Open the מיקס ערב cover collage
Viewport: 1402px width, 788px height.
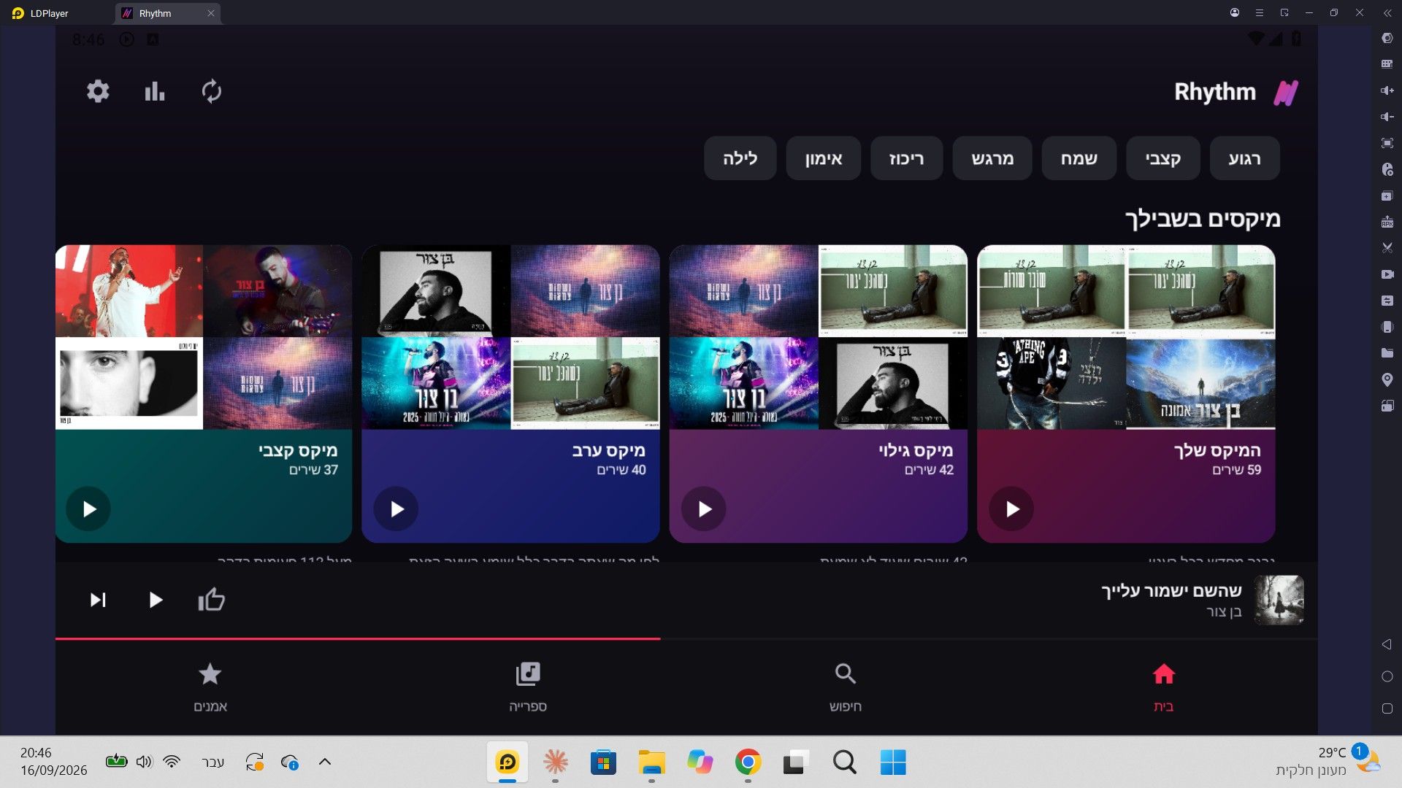point(510,337)
